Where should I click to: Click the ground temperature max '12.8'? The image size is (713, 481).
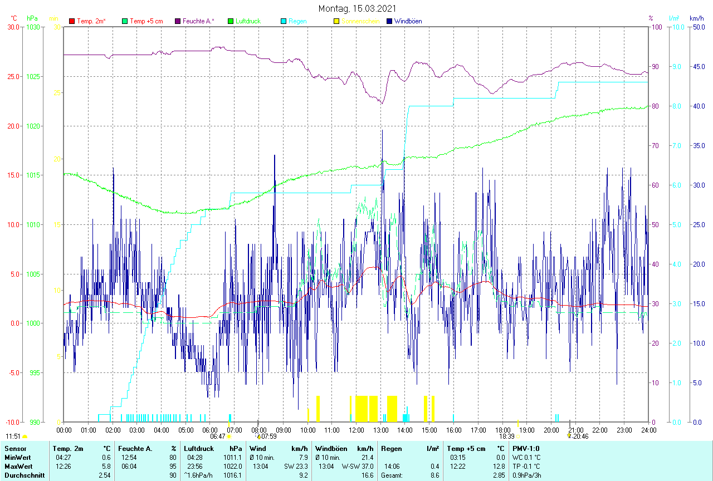(x=499, y=467)
